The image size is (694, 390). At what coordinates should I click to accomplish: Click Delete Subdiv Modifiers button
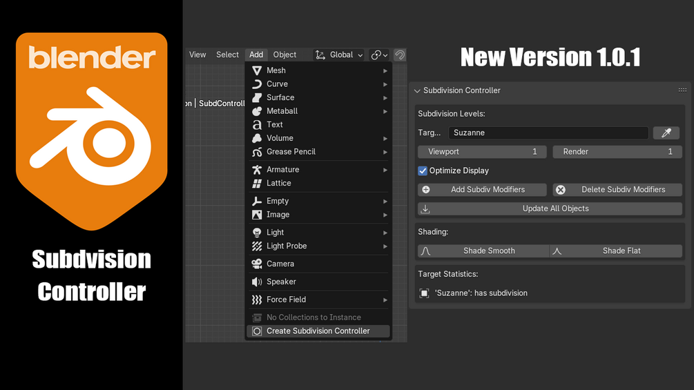pos(617,190)
